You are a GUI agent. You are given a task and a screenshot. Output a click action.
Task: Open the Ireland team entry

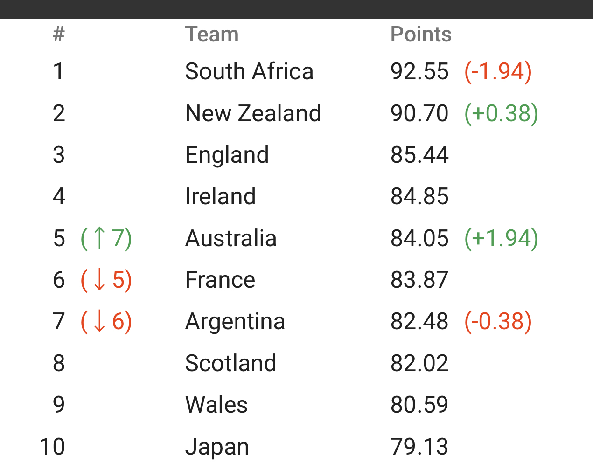coord(221,196)
